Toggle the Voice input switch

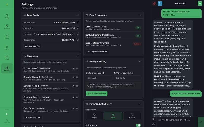(x=138, y=125)
